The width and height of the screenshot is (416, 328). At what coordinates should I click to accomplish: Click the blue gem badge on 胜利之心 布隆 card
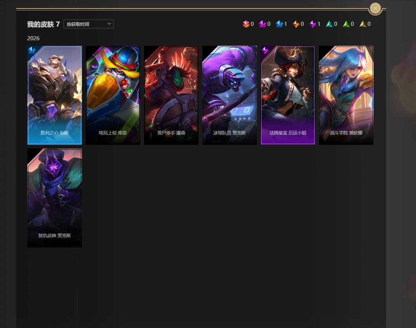[32, 50]
